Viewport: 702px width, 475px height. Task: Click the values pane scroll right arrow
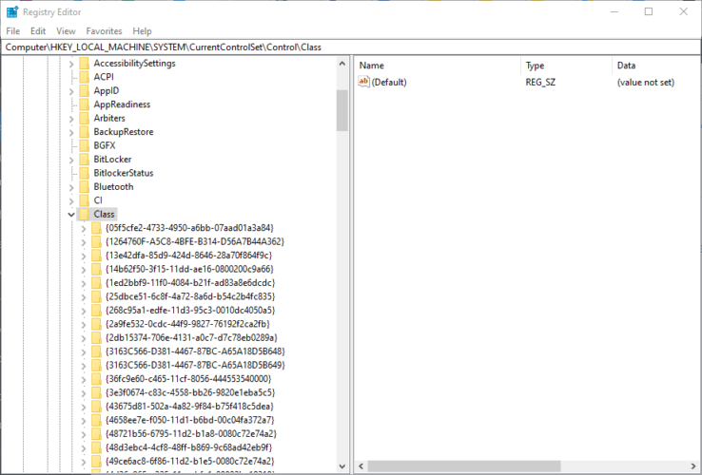(x=694, y=466)
